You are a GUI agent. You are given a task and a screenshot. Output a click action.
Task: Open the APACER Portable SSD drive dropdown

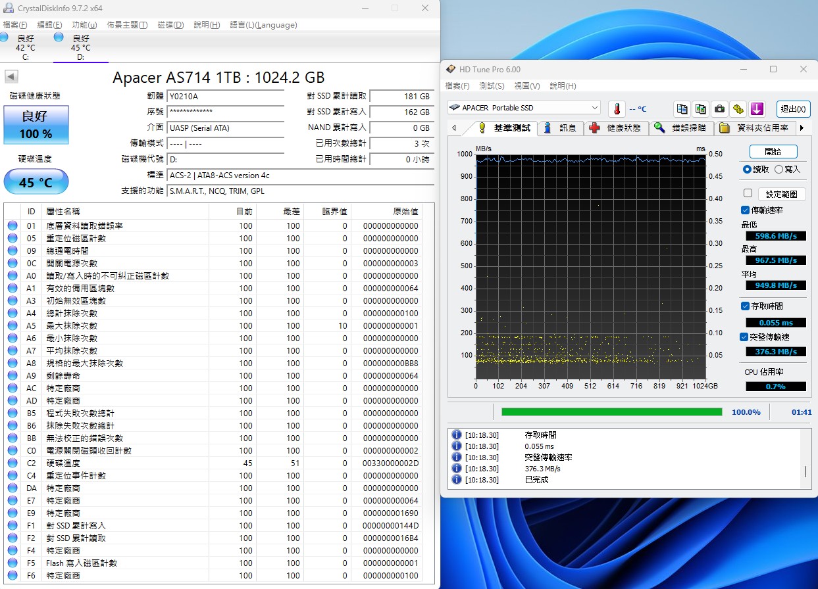596,107
